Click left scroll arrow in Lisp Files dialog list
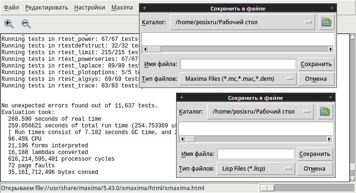Screen dimensions: 356x193 click(x=182, y=139)
